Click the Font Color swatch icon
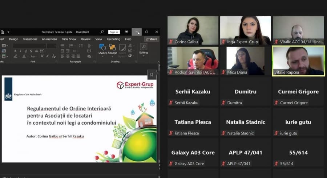Viewport: 327px width, 178px height. coord(24,56)
